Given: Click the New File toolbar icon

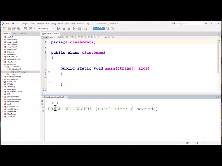Looking at the screenshot, I should coord(5,28).
